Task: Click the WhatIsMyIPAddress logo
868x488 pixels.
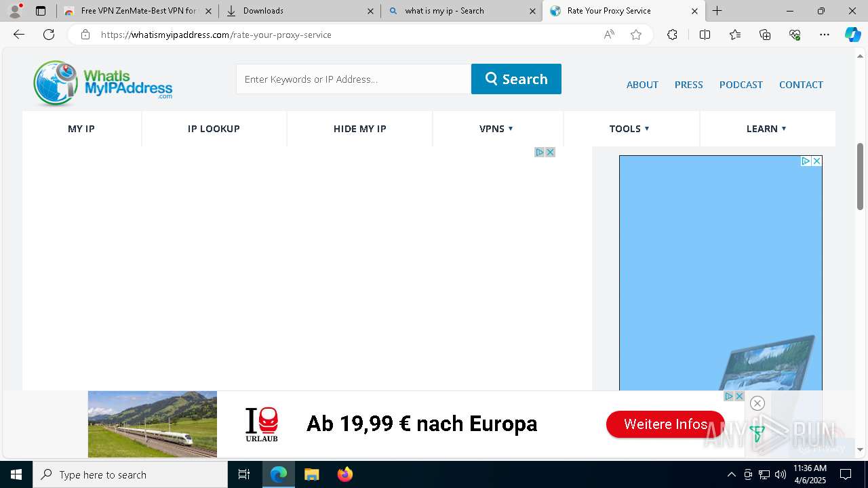Action: tap(102, 83)
